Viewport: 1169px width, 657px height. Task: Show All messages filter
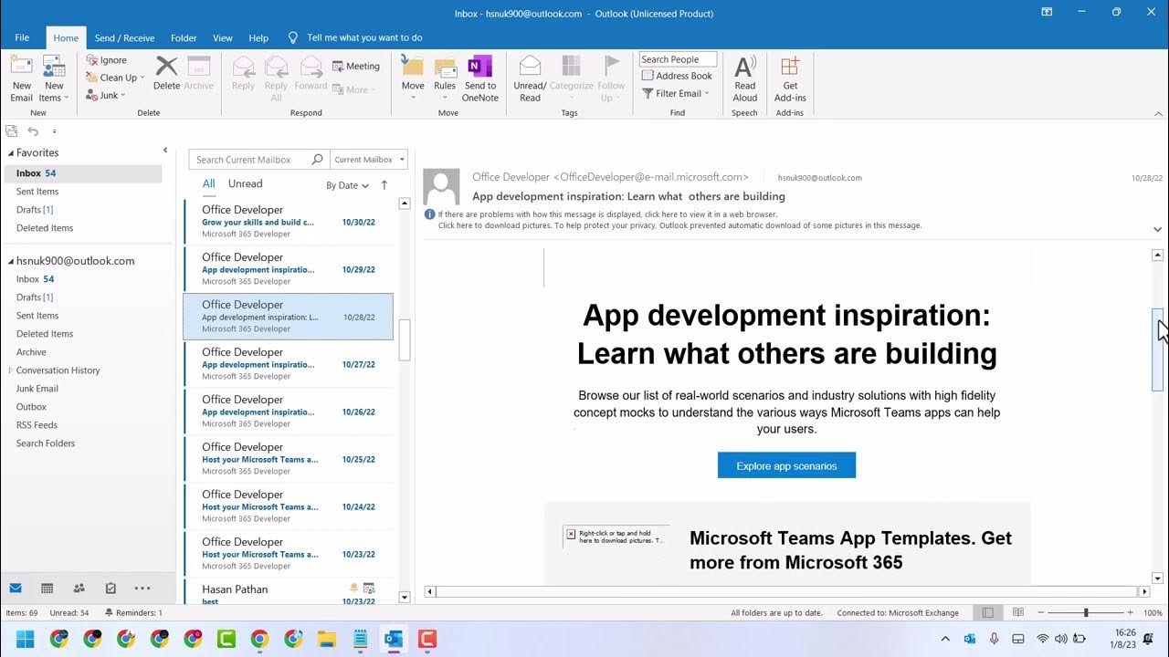(x=208, y=183)
